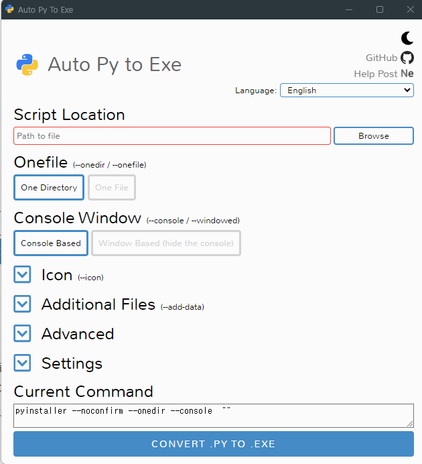Expand the Additional Files section chevron
Screen dimensions: 422x464
coord(22,304)
